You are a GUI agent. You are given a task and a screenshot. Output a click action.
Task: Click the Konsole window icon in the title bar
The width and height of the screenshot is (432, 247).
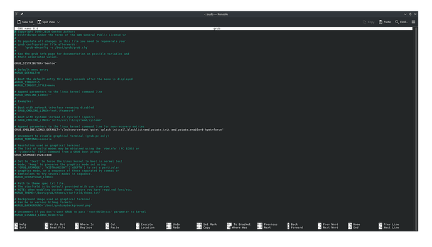17,14
